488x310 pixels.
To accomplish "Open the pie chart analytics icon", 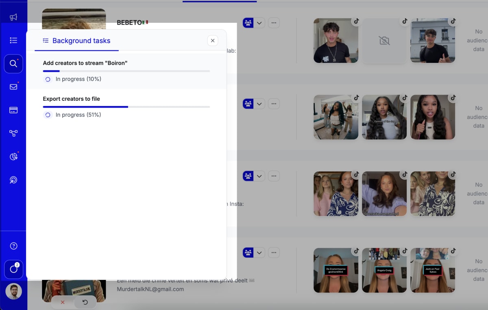I will click(x=13, y=156).
